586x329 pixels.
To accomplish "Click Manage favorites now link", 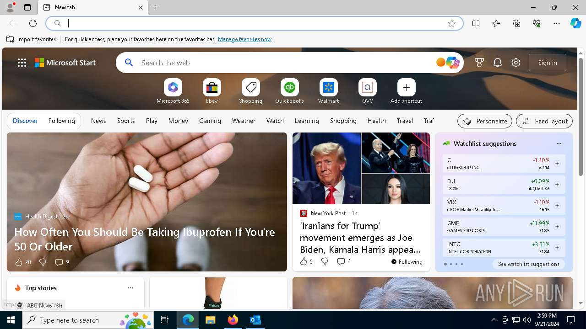I will [x=244, y=39].
